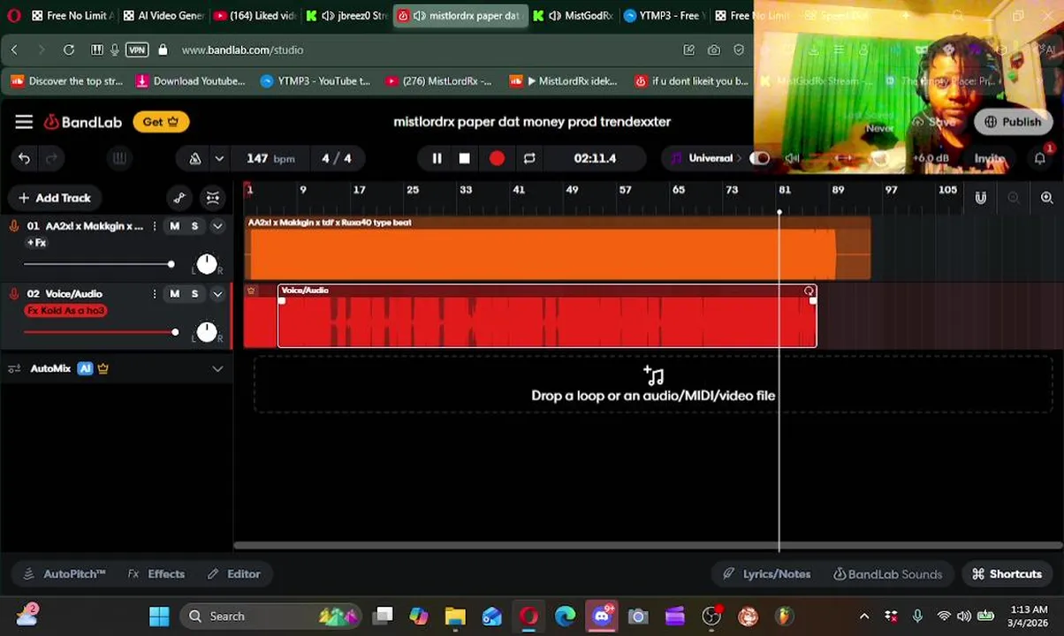Click track 01 pan knob
This screenshot has width=1064, height=636.
click(206, 264)
